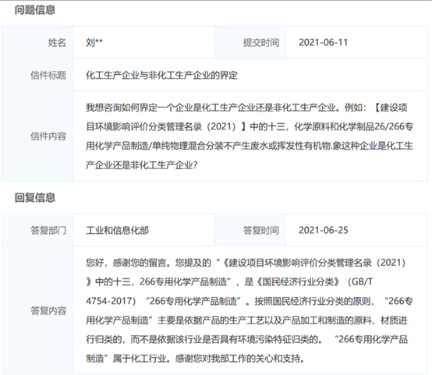
Task: Select the 提交时间 label cell
Action: click(250, 42)
